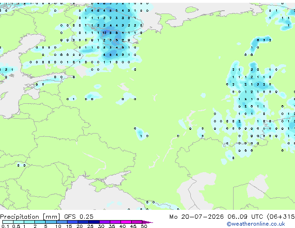Click the '06..09 UTC' time label
This screenshot has height=228, width=295.
click(245, 217)
